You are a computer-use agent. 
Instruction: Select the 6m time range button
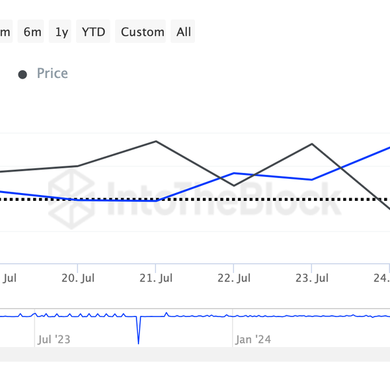point(32,31)
